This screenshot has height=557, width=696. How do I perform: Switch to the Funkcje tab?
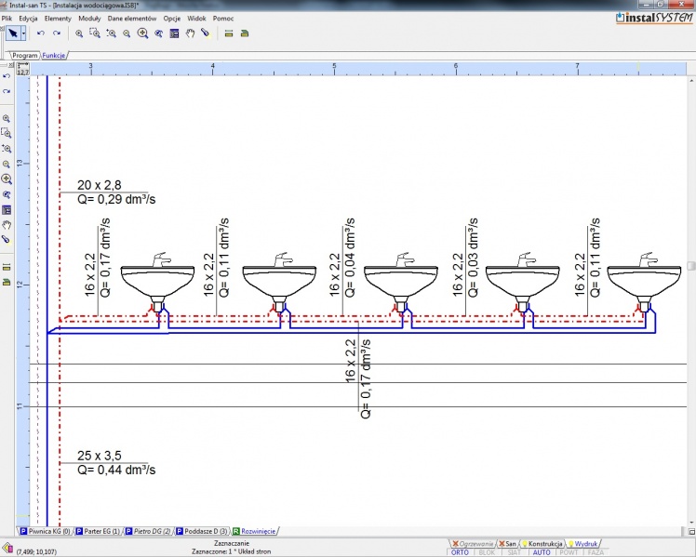tap(54, 55)
